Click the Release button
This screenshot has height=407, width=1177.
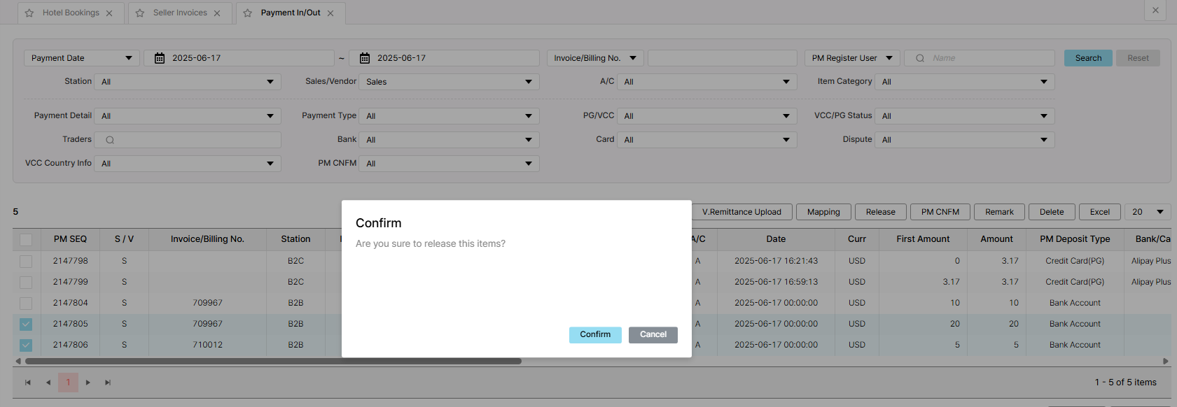pos(881,212)
